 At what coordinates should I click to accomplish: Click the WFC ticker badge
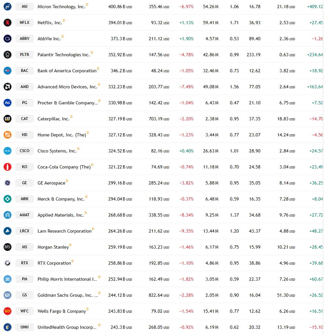point(25,311)
